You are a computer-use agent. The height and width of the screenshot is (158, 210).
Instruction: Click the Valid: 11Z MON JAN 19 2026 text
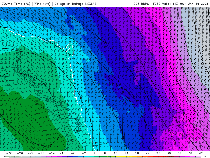(185, 4)
